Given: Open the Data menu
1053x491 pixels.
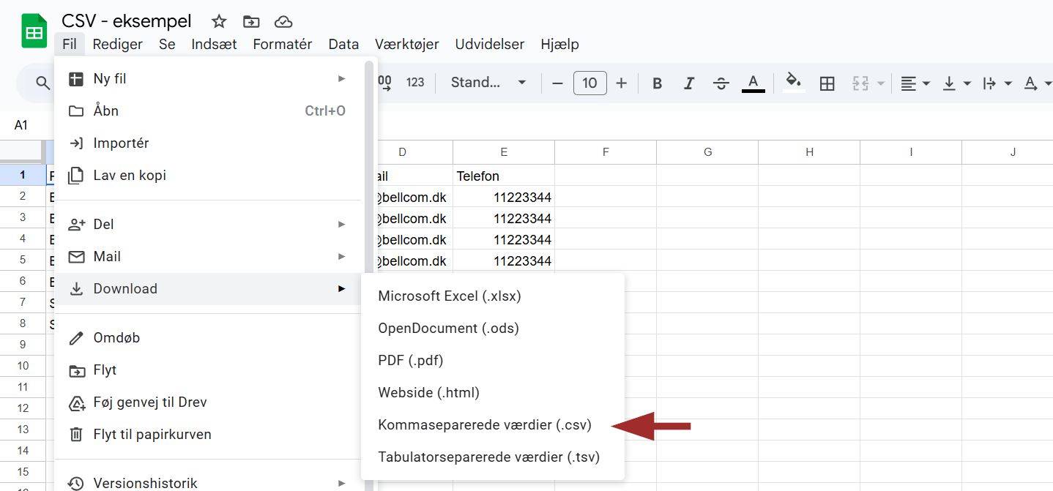Looking at the screenshot, I should click(343, 44).
